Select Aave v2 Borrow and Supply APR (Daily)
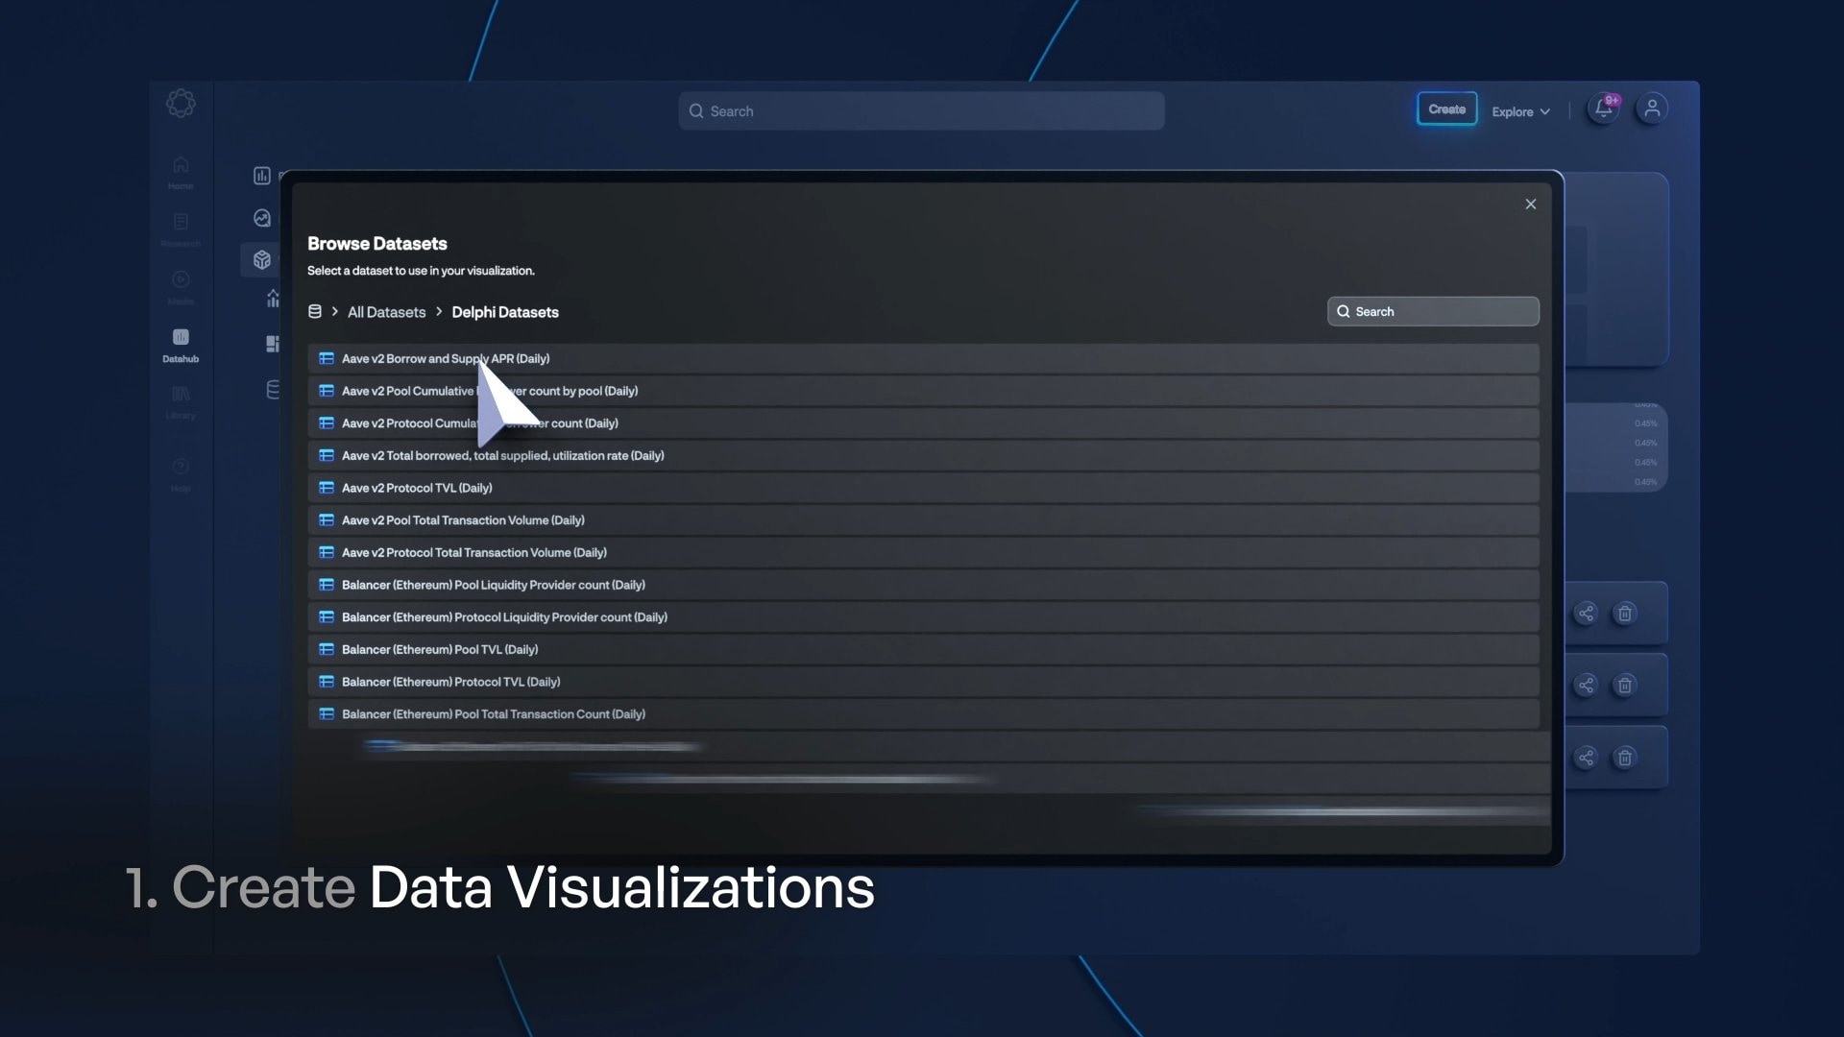Image resolution: width=1844 pixels, height=1037 pixels. 923,359
